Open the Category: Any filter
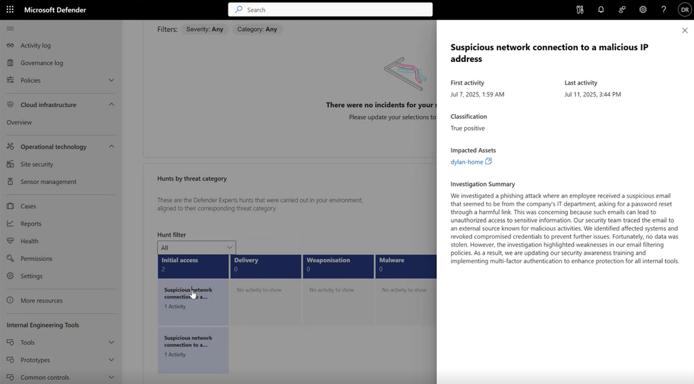Screen dimensions: 694x384 [257, 29]
